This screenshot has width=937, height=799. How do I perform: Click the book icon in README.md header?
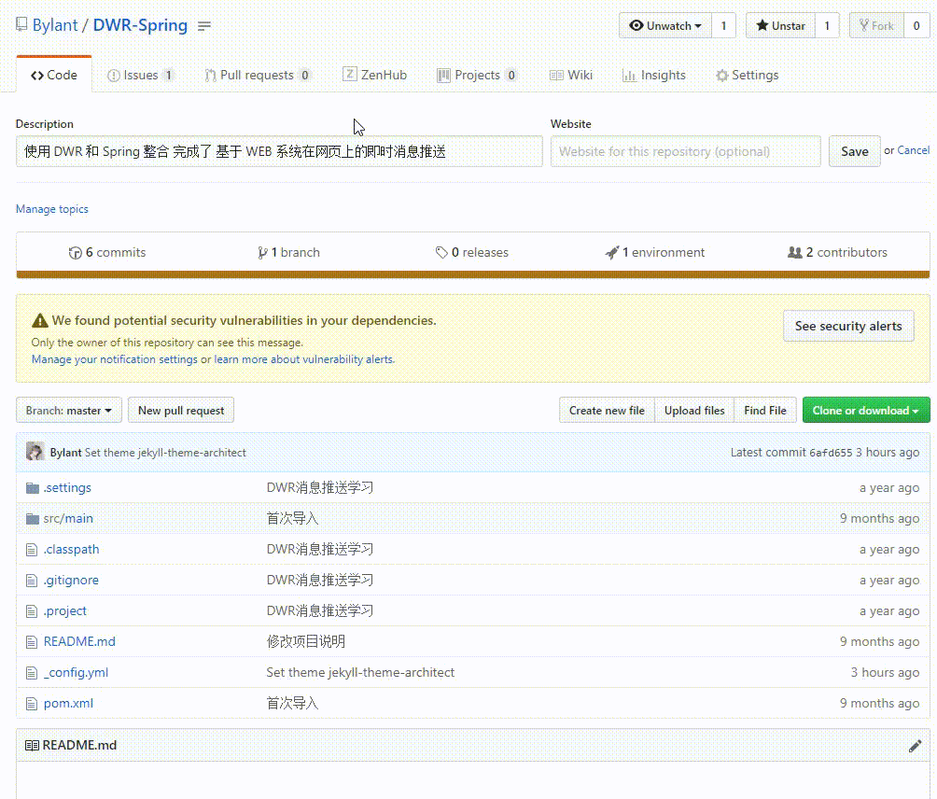pyautogui.click(x=32, y=745)
